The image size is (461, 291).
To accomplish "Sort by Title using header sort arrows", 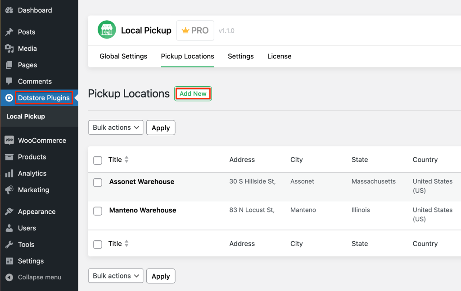I will (x=127, y=159).
